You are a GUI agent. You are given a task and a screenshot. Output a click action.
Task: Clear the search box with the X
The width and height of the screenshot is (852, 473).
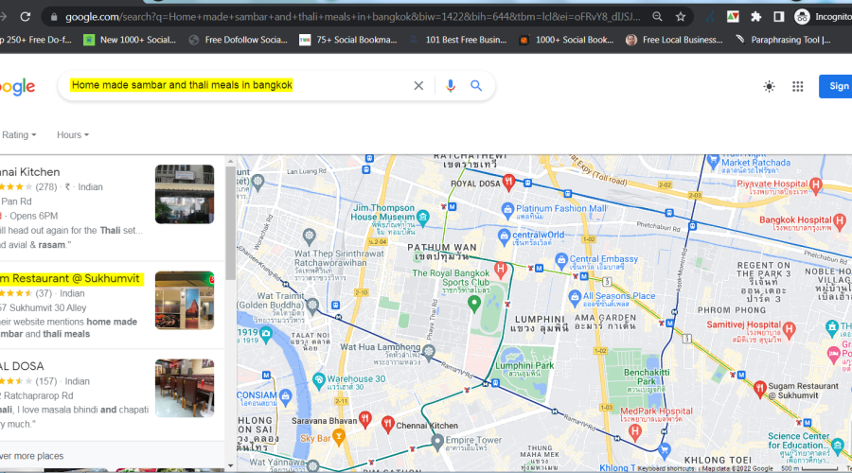coord(418,86)
